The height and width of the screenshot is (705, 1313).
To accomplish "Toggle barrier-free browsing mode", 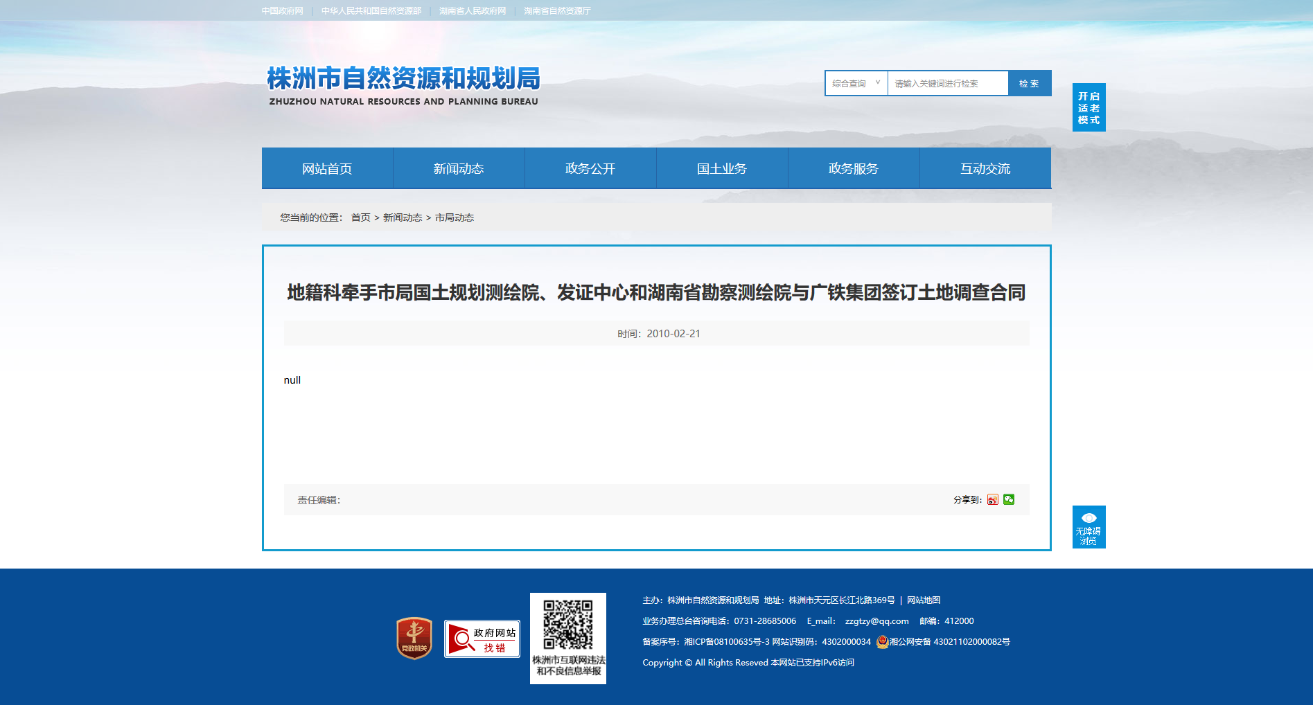I will click(1089, 527).
